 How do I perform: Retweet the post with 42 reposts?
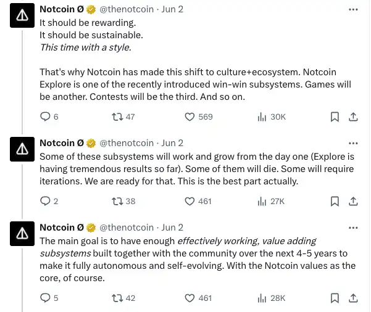pos(115,298)
